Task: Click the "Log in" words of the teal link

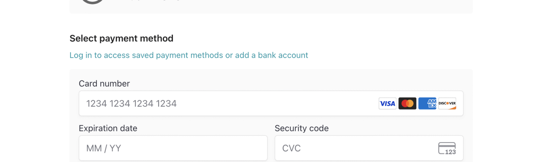Action: pos(80,55)
